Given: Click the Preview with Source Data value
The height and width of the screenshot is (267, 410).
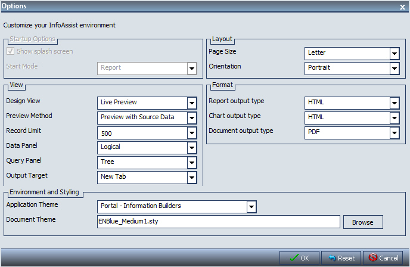Looking at the screenshot, I should tap(142, 118).
